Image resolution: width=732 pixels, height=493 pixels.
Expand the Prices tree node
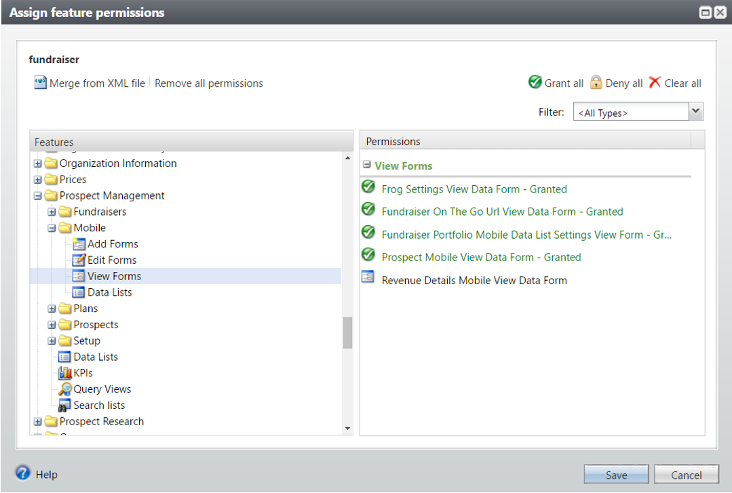point(38,180)
